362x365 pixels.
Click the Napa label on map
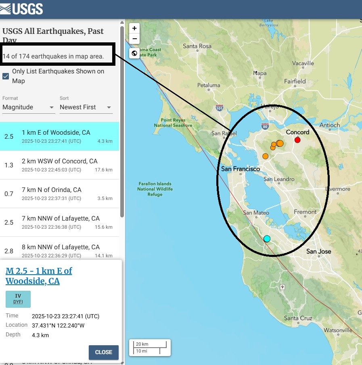[260, 73]
